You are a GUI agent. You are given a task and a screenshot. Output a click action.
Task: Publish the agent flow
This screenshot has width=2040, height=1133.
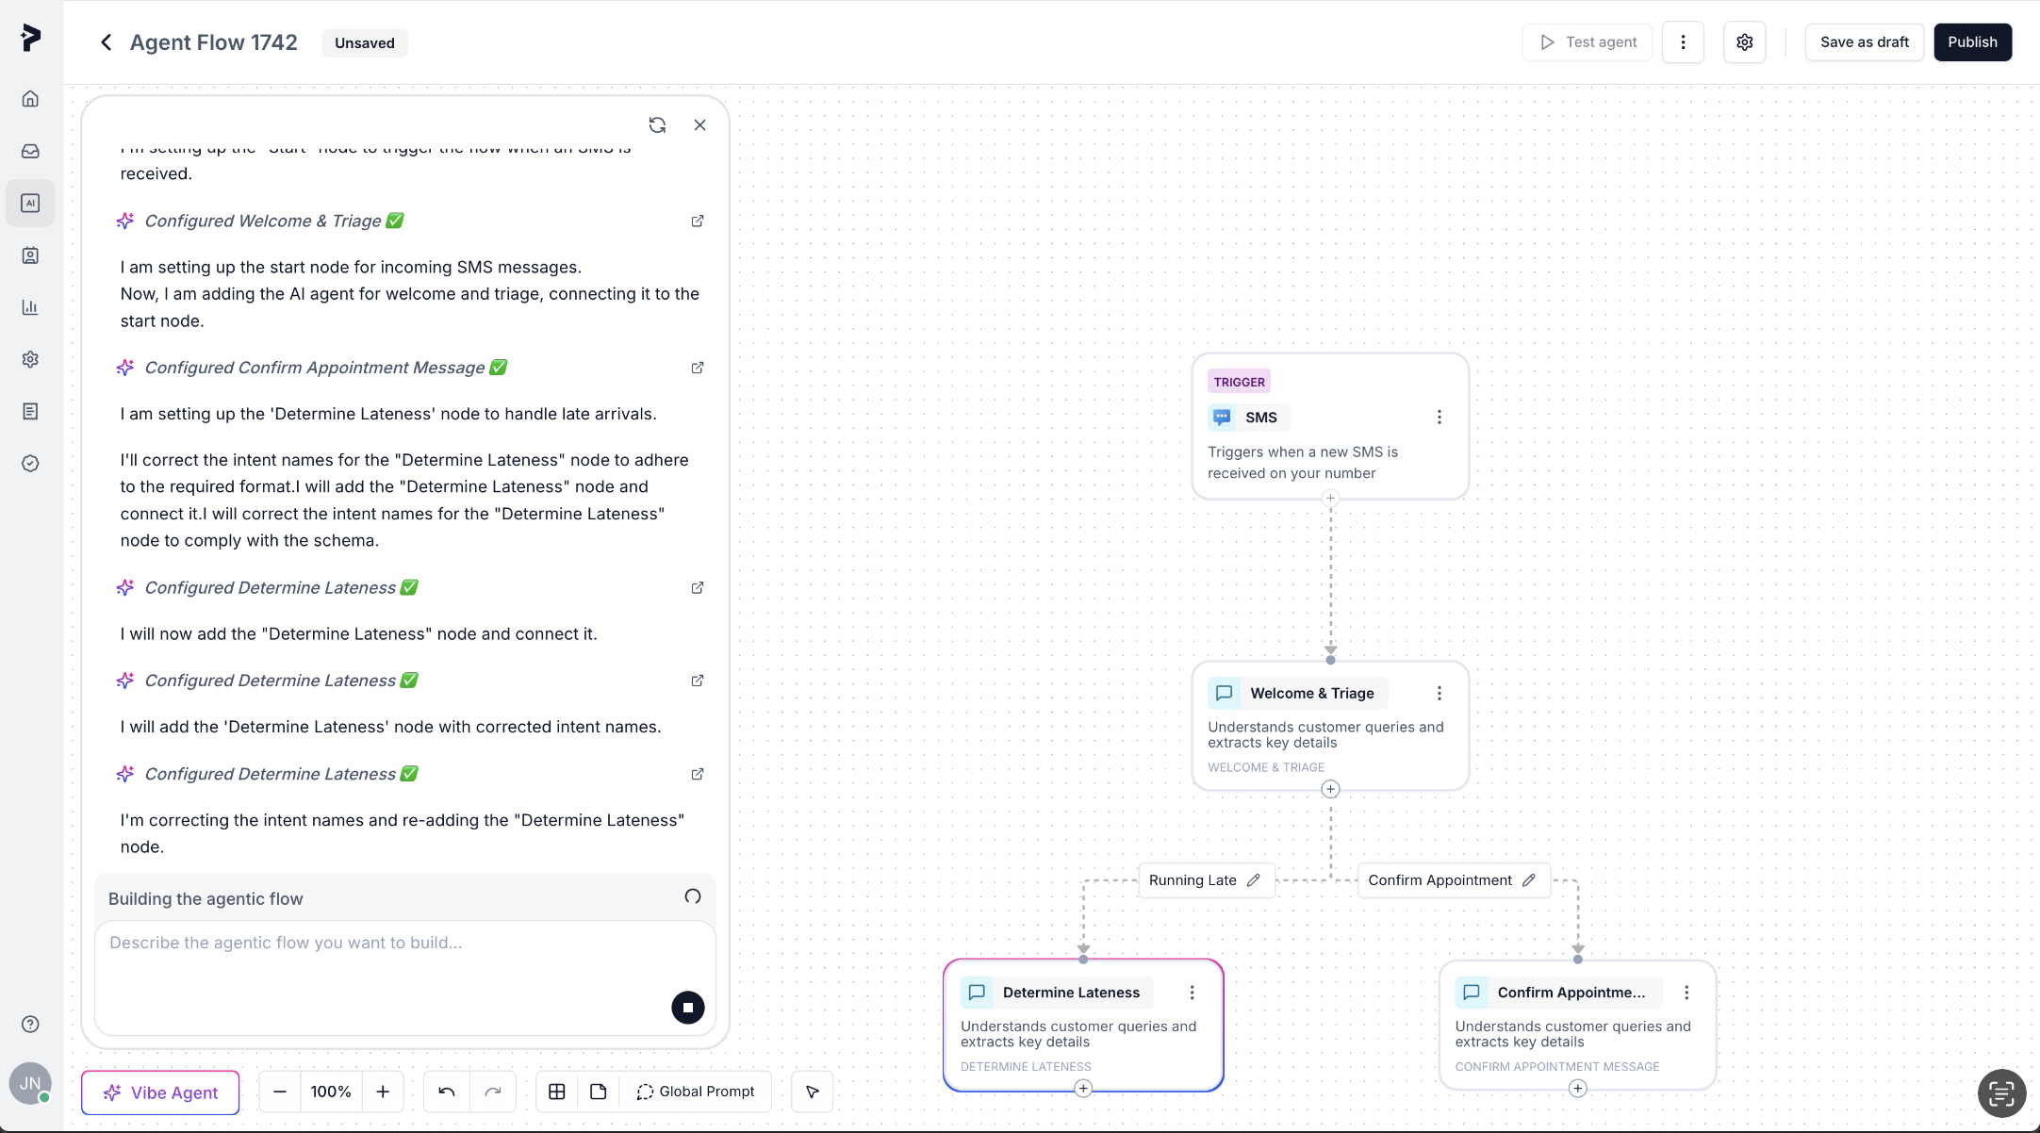(1972, 42)
